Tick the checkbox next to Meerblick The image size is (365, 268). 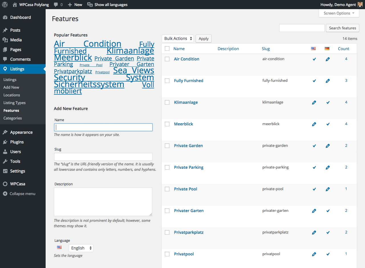point(167,124)
